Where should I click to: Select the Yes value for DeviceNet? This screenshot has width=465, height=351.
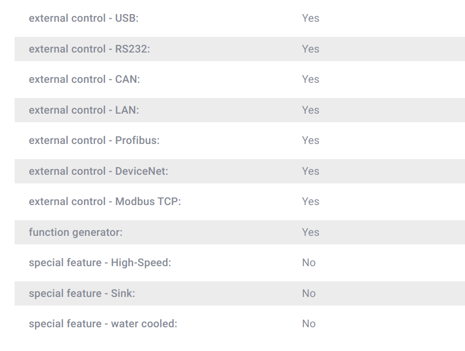point(311,171)
